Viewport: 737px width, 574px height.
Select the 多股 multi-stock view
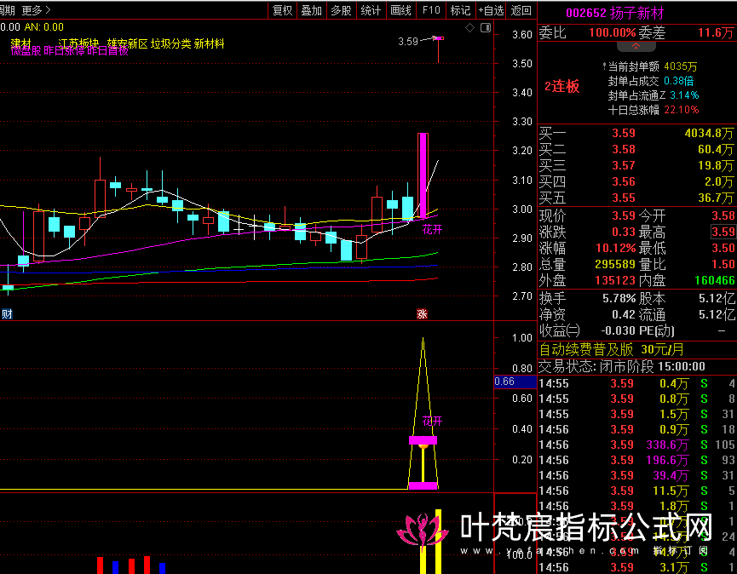[x=342, y=10]
